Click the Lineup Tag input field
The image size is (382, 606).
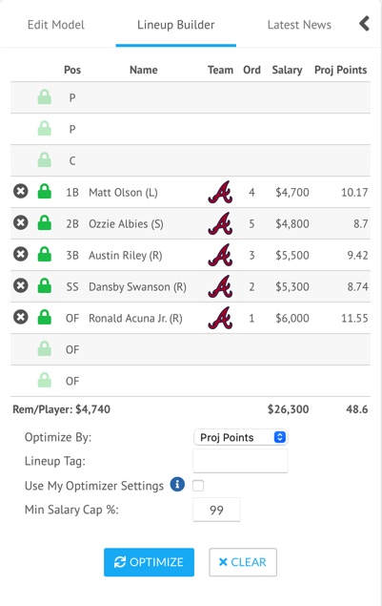coord(240,461)
